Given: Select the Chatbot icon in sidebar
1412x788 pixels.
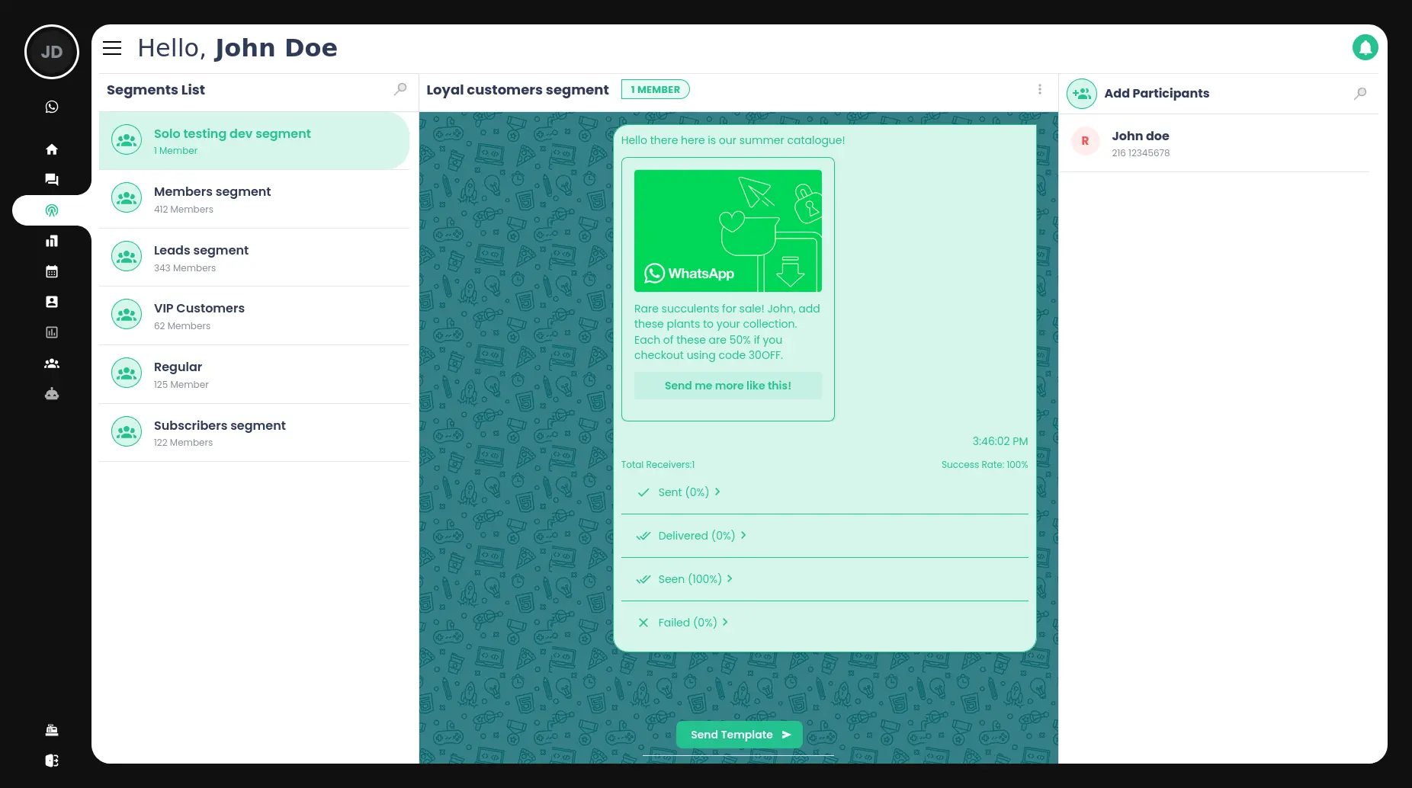Looking at the screenshot, I should tap(52, 394).
